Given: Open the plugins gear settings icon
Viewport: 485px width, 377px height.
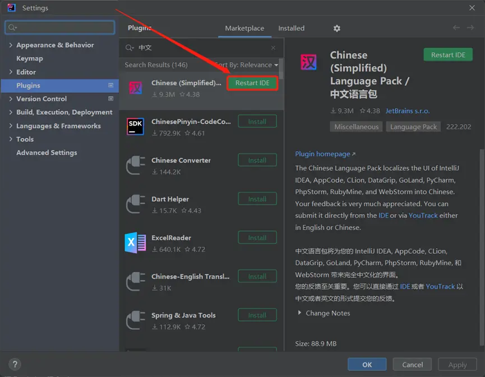Looking at the screenshot, I should coord(336,29).
